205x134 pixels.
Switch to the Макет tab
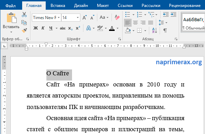click(103, 6)
